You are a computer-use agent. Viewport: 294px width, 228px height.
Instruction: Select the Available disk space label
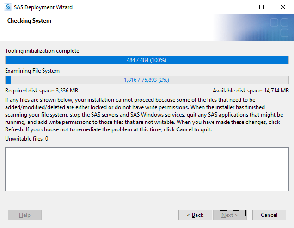tap(251, 91)
